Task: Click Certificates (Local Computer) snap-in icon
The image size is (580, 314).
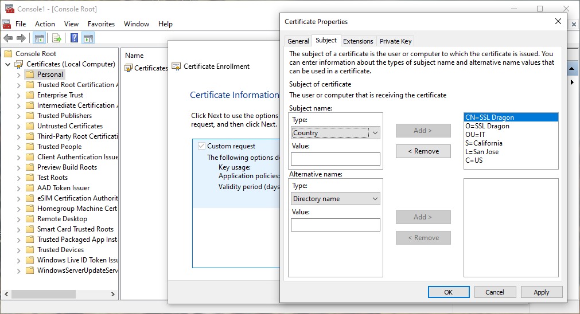Action: [x=18, y=64]
